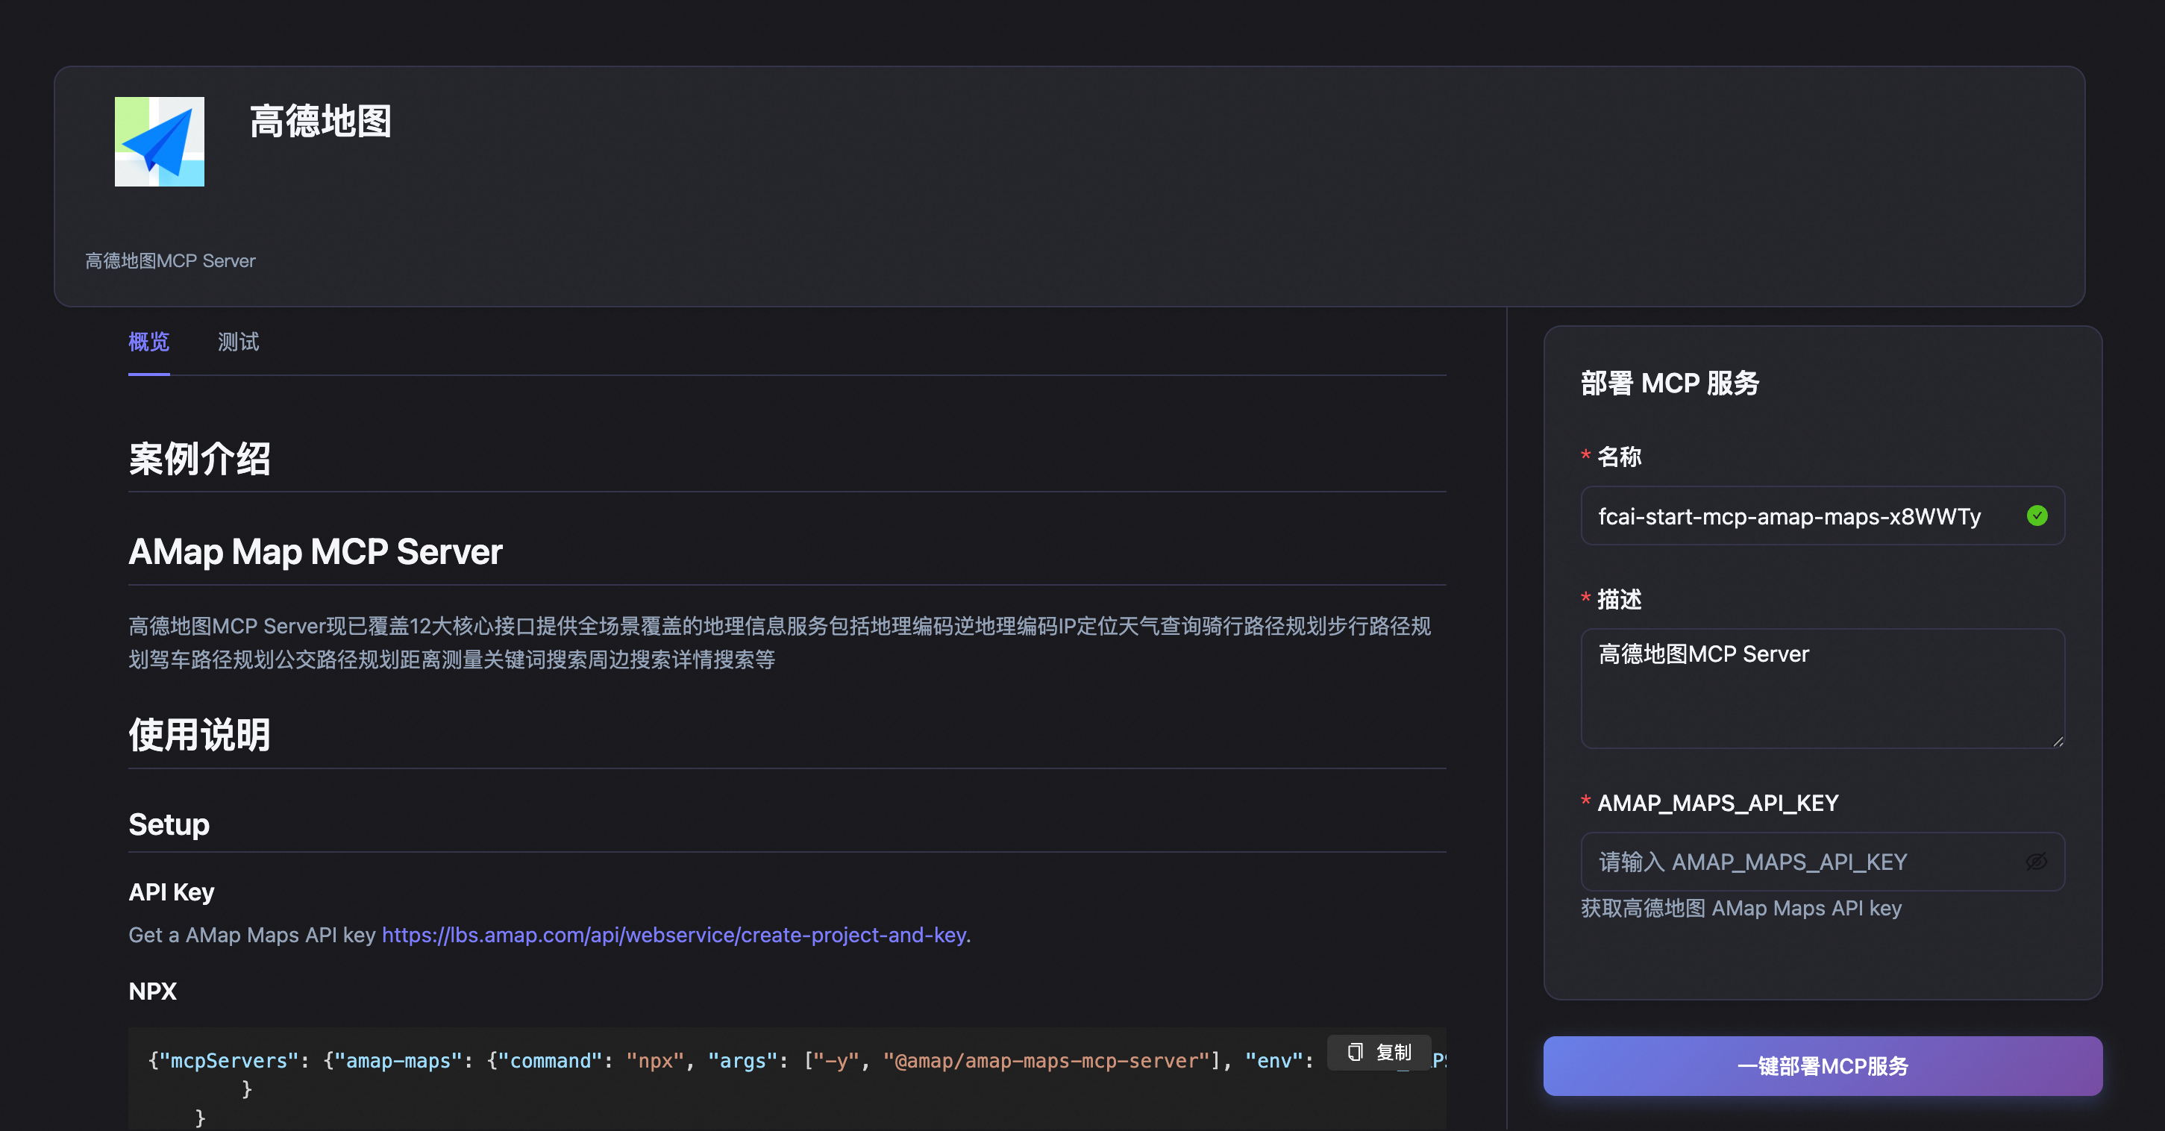The image size is (2165, 1131).
Task: Click the 案例介绍 section heading
Action: point(199,459)
